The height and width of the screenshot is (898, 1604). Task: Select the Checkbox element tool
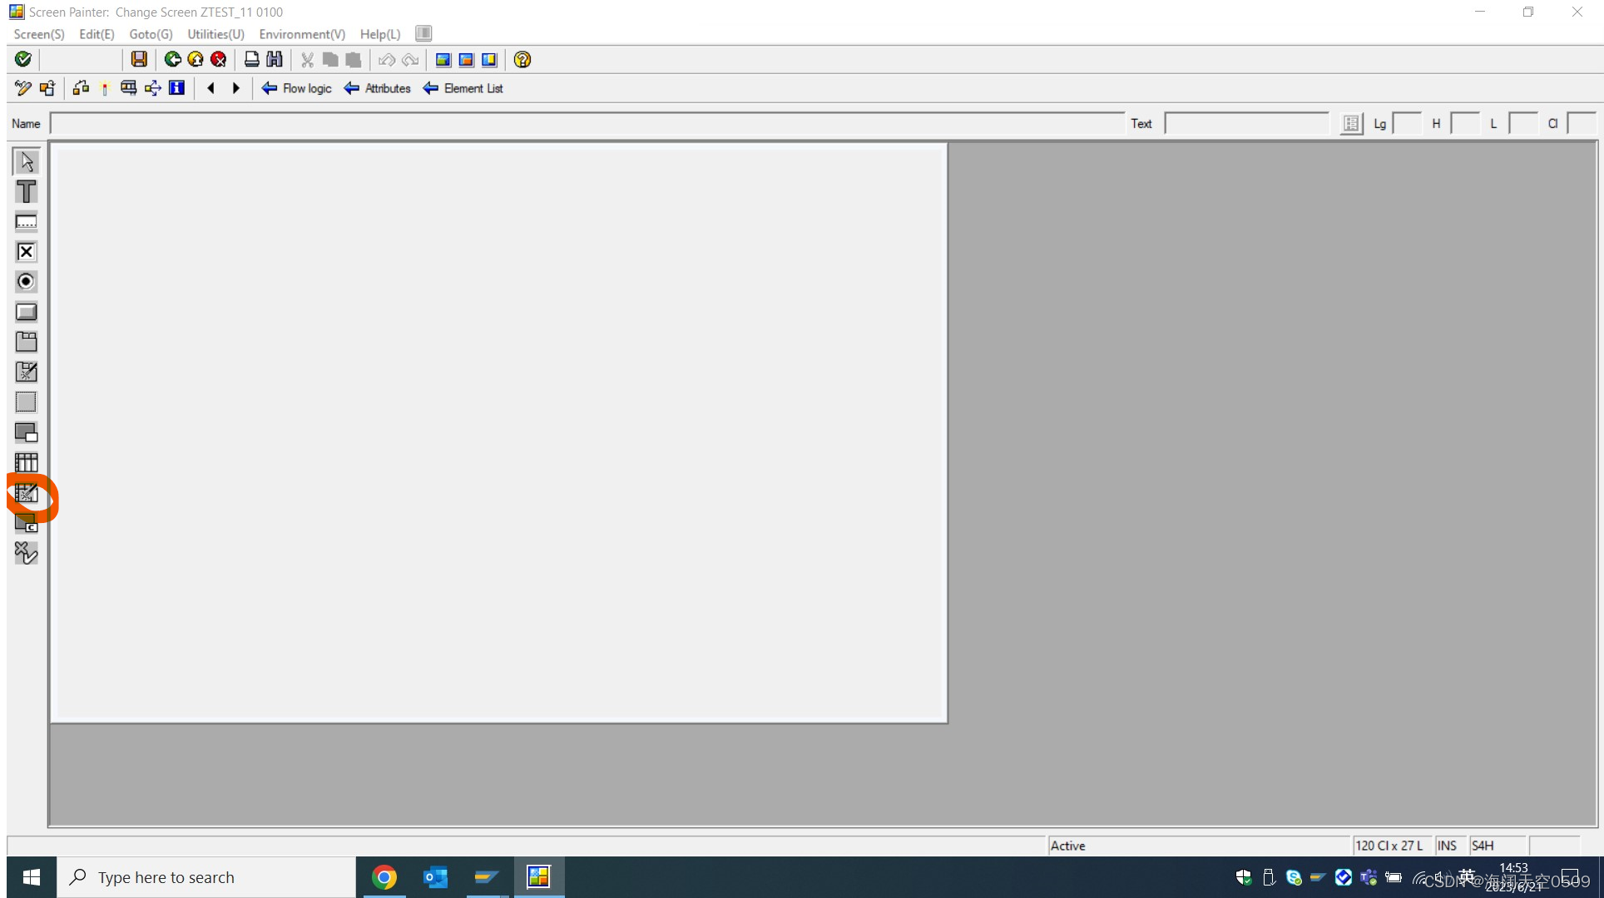(x=26, y=252)
